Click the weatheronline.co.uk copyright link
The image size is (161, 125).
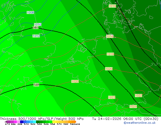pyautogui.click(x=140, y=123)
